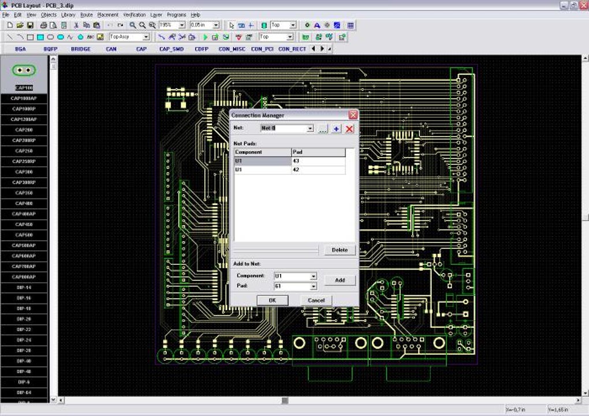Open the Placement menu
The image size is (589, 416).
tap(107, 14)
